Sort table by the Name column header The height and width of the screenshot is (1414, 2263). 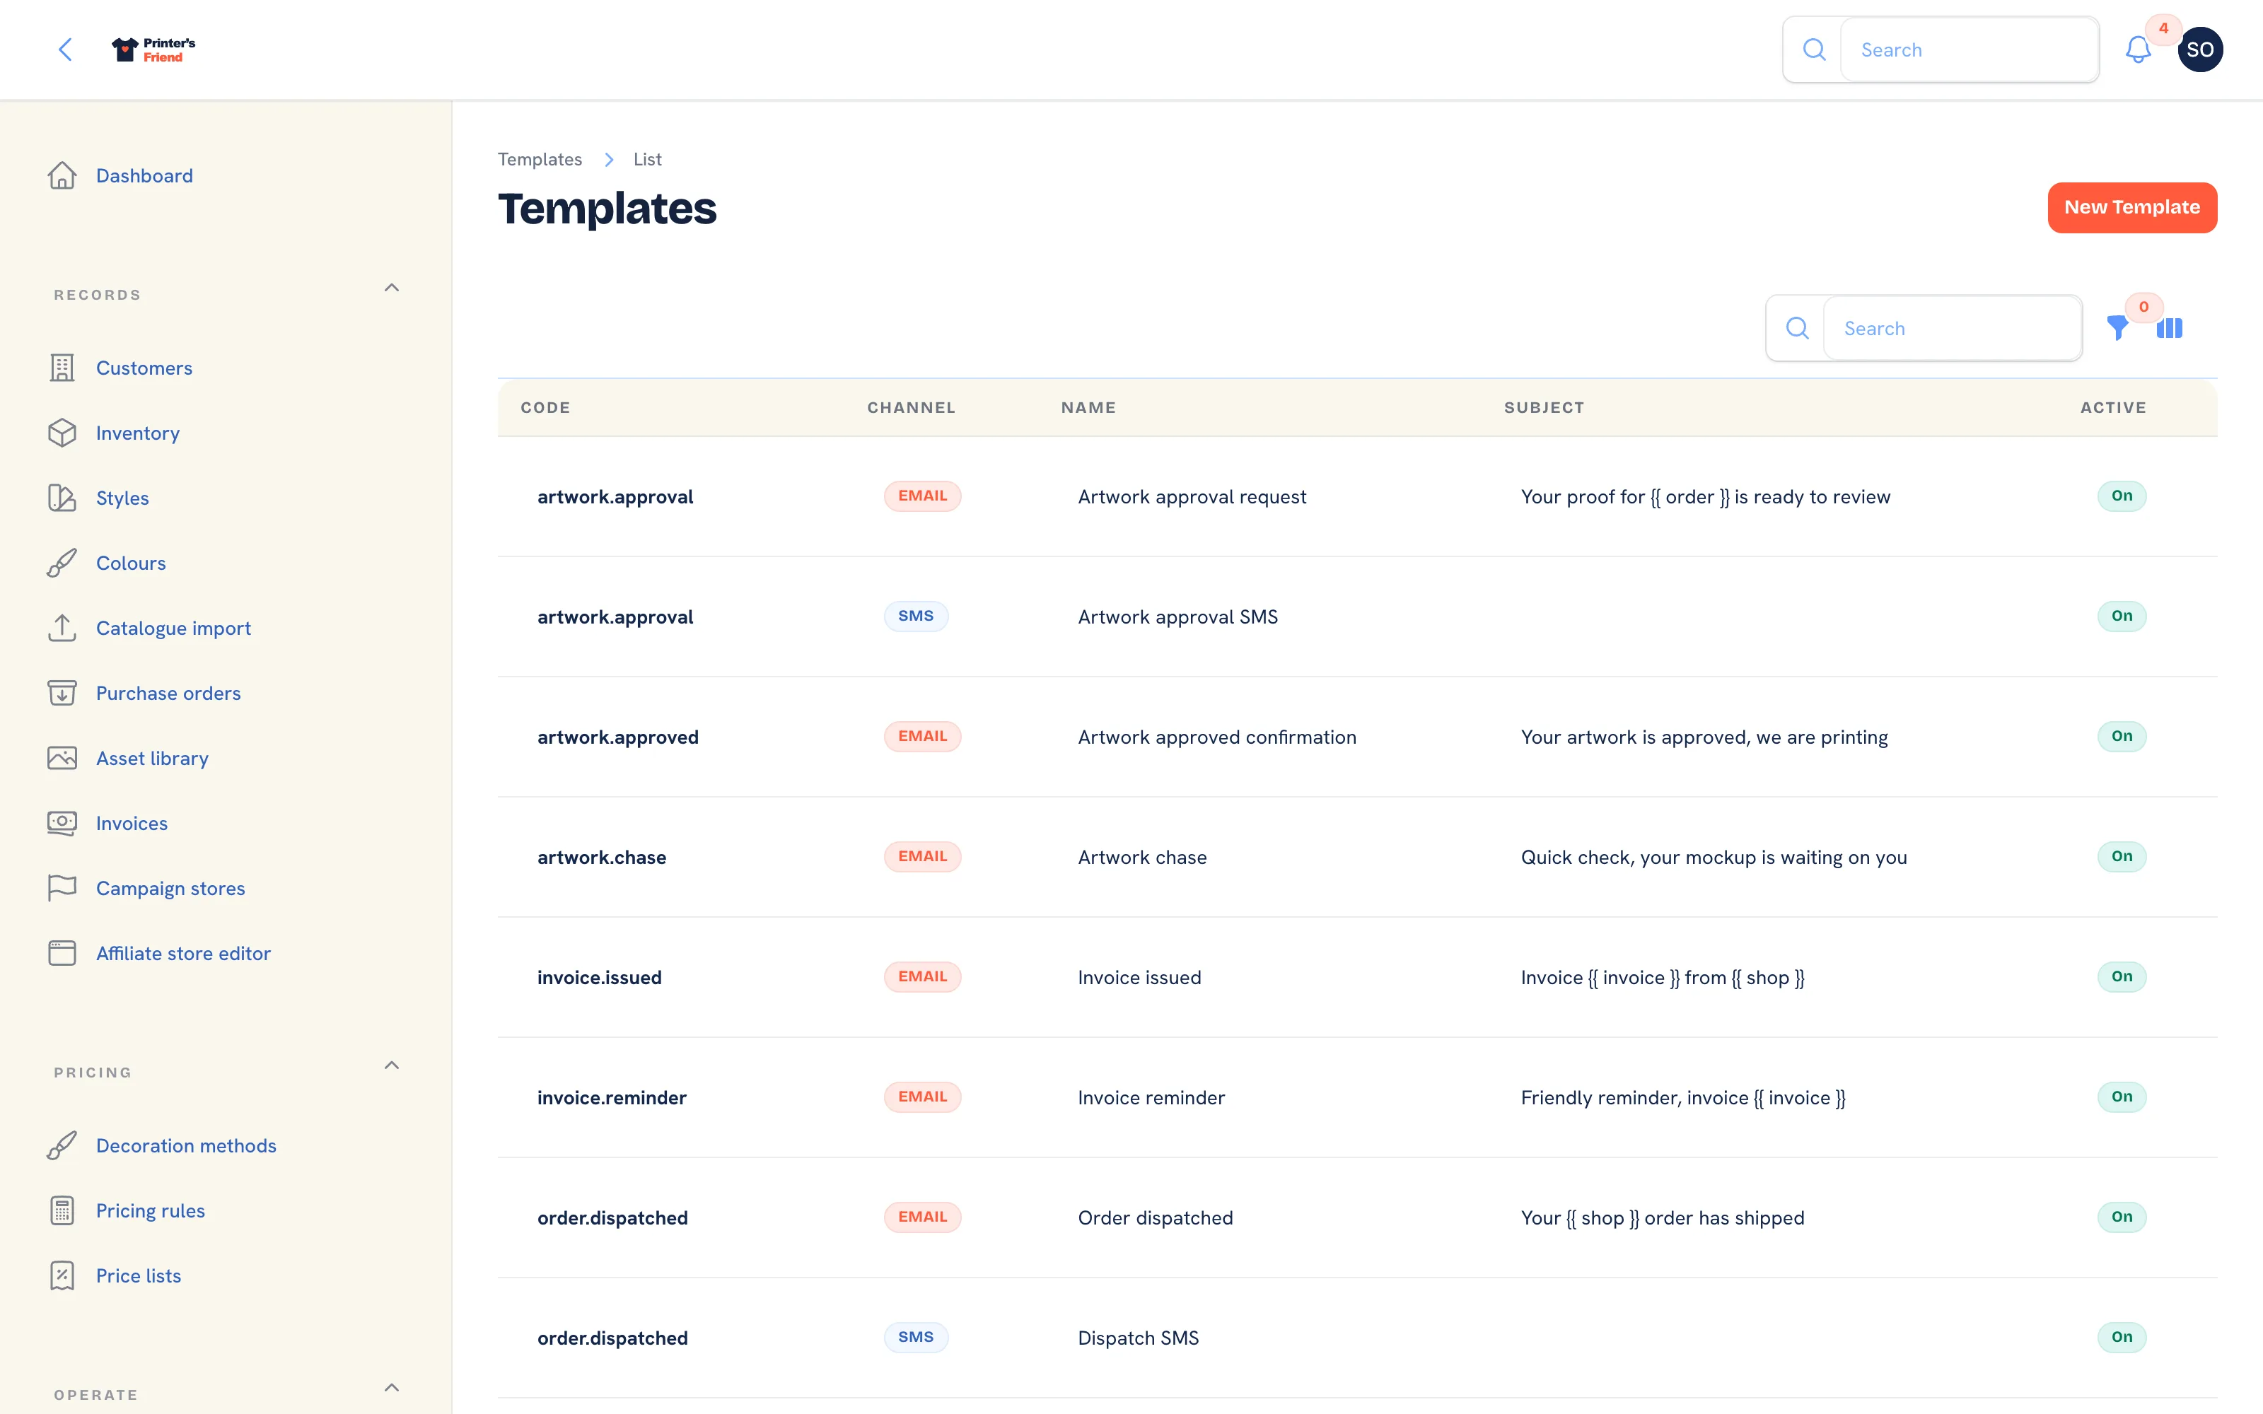pyautogui.click(x=1088, y=408)
